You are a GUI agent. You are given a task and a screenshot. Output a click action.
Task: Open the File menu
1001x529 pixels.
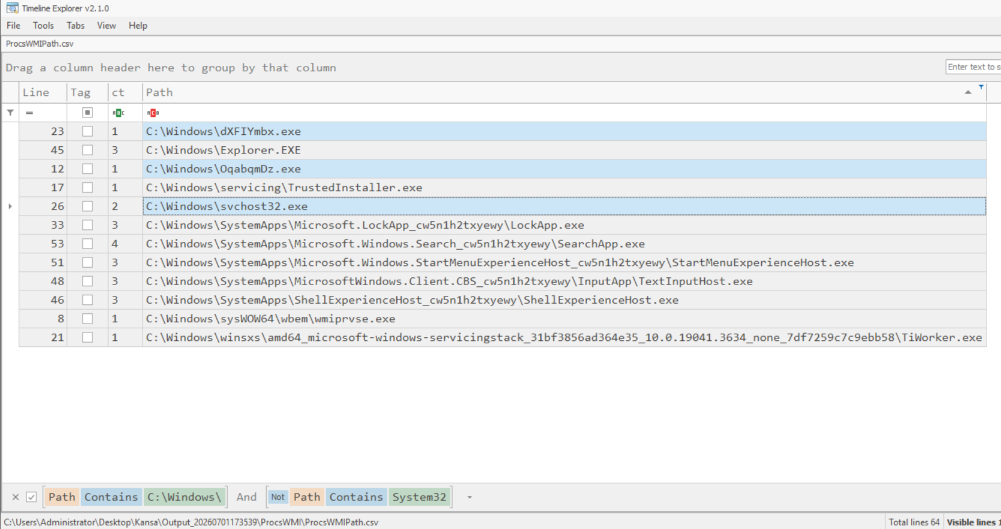[13, 26]
